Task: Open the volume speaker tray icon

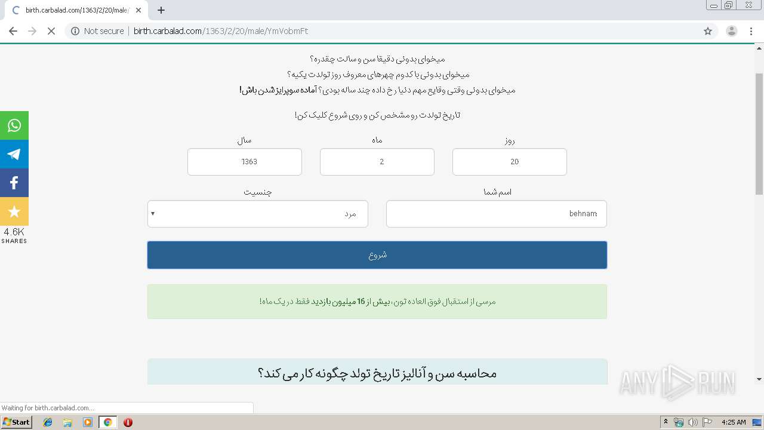Action: click(x=692, y=422)
